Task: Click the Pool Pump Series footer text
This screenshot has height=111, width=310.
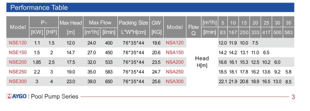Action: (55, 97)
